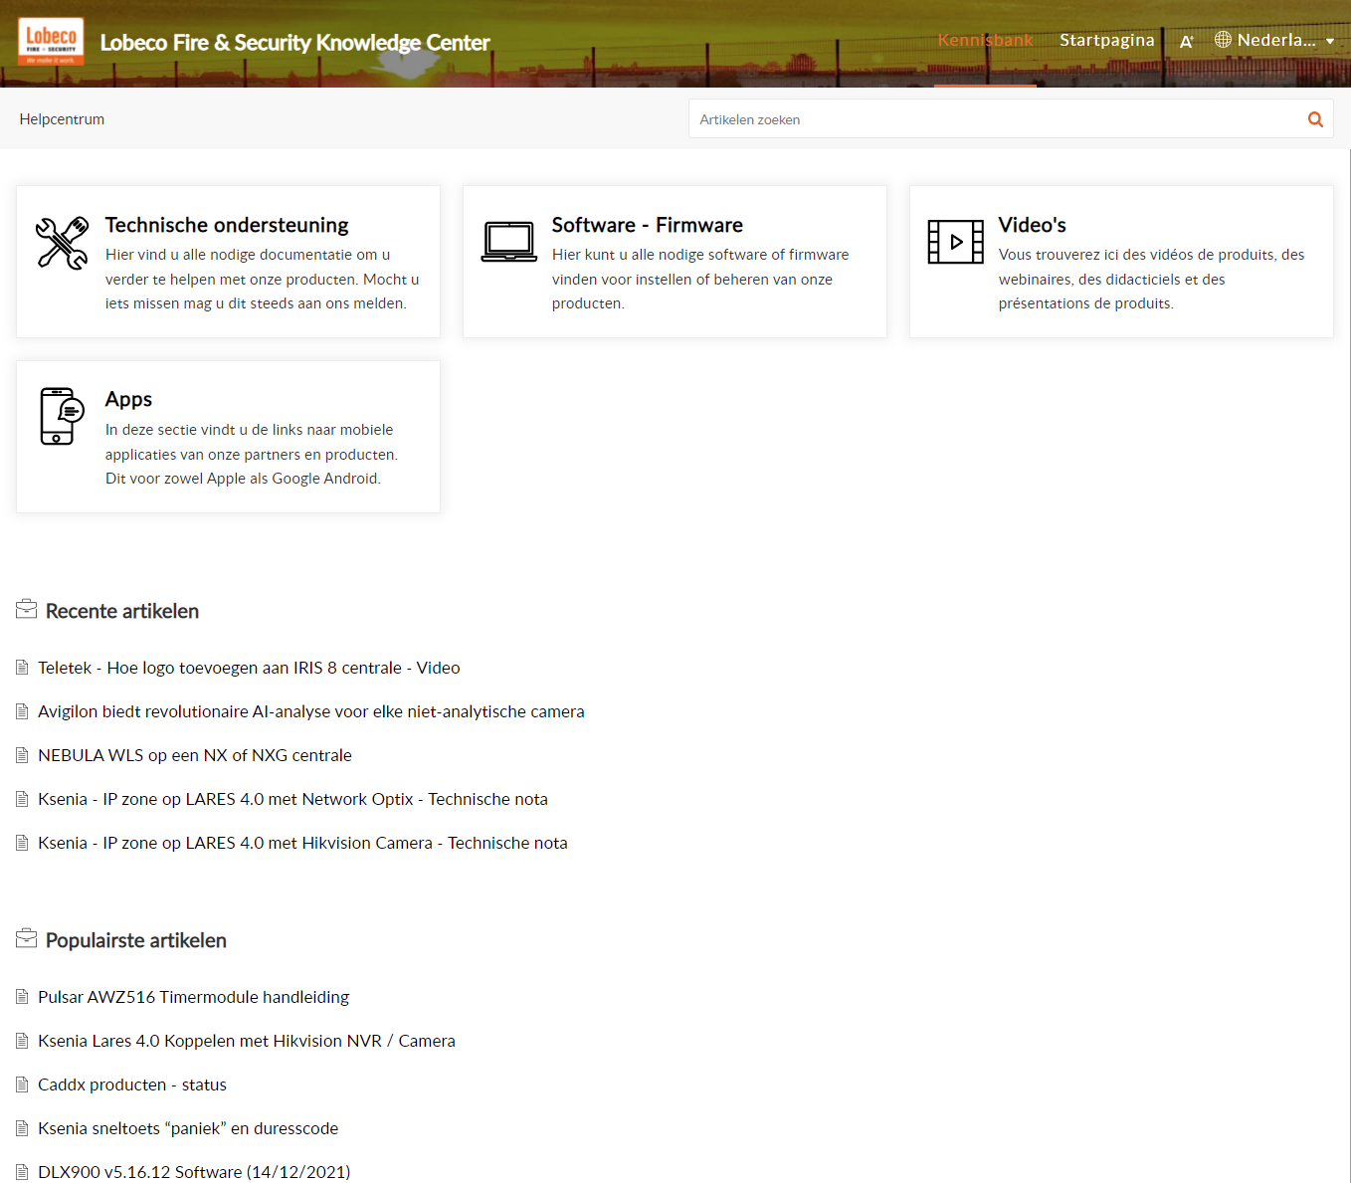The image size is (1351, 1183).
Task: Focus the Artikelen zoeken search field
Action: click(x=998, y=119)
